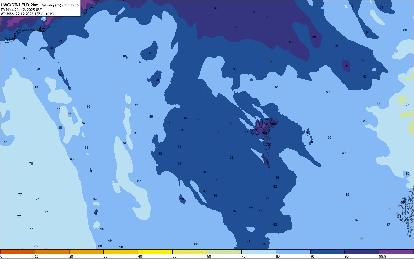Select the amber 20–30 legend swatch
The image size is (414, 259).
coord(86,252)
